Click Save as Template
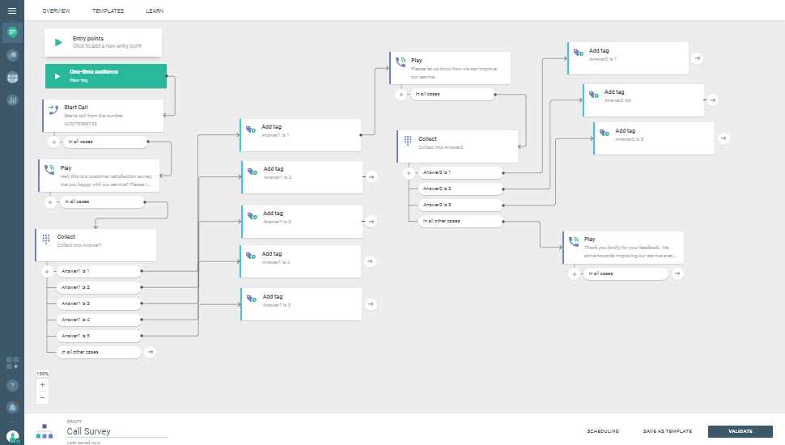 [x=667, y=431]
